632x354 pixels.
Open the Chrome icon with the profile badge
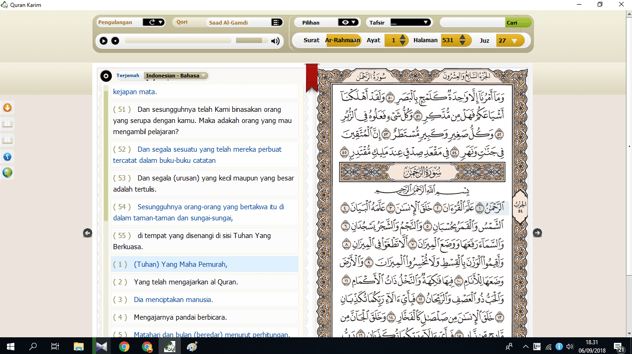point(147,346)
